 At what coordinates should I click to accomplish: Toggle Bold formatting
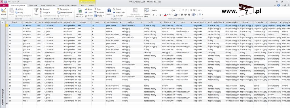point(153,15)
